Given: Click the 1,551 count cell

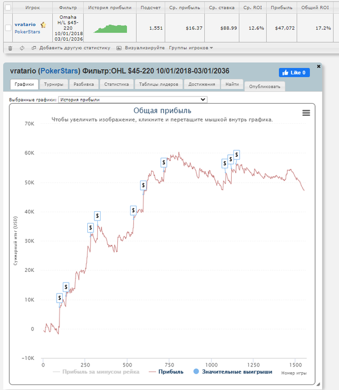Looking at the screenshot, I should (x=151, y=28).
